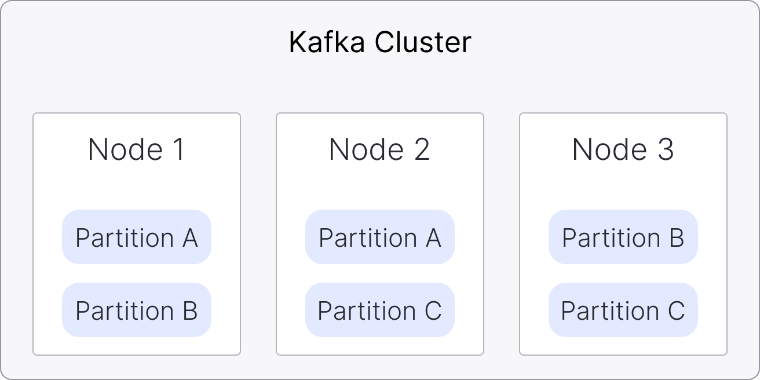The height and width of the screenshot is (380, 760).
Task: Select Partition A inside Node 2
Action: (x=380, y=237)
